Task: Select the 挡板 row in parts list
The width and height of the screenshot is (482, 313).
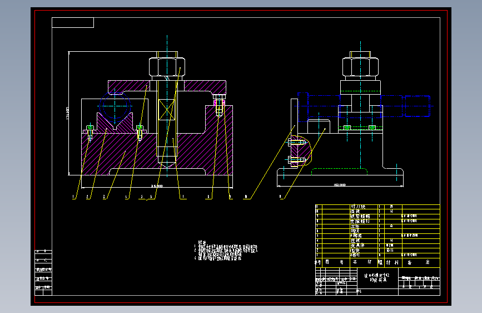Action: pyautogui.click(x=377, y=212)
